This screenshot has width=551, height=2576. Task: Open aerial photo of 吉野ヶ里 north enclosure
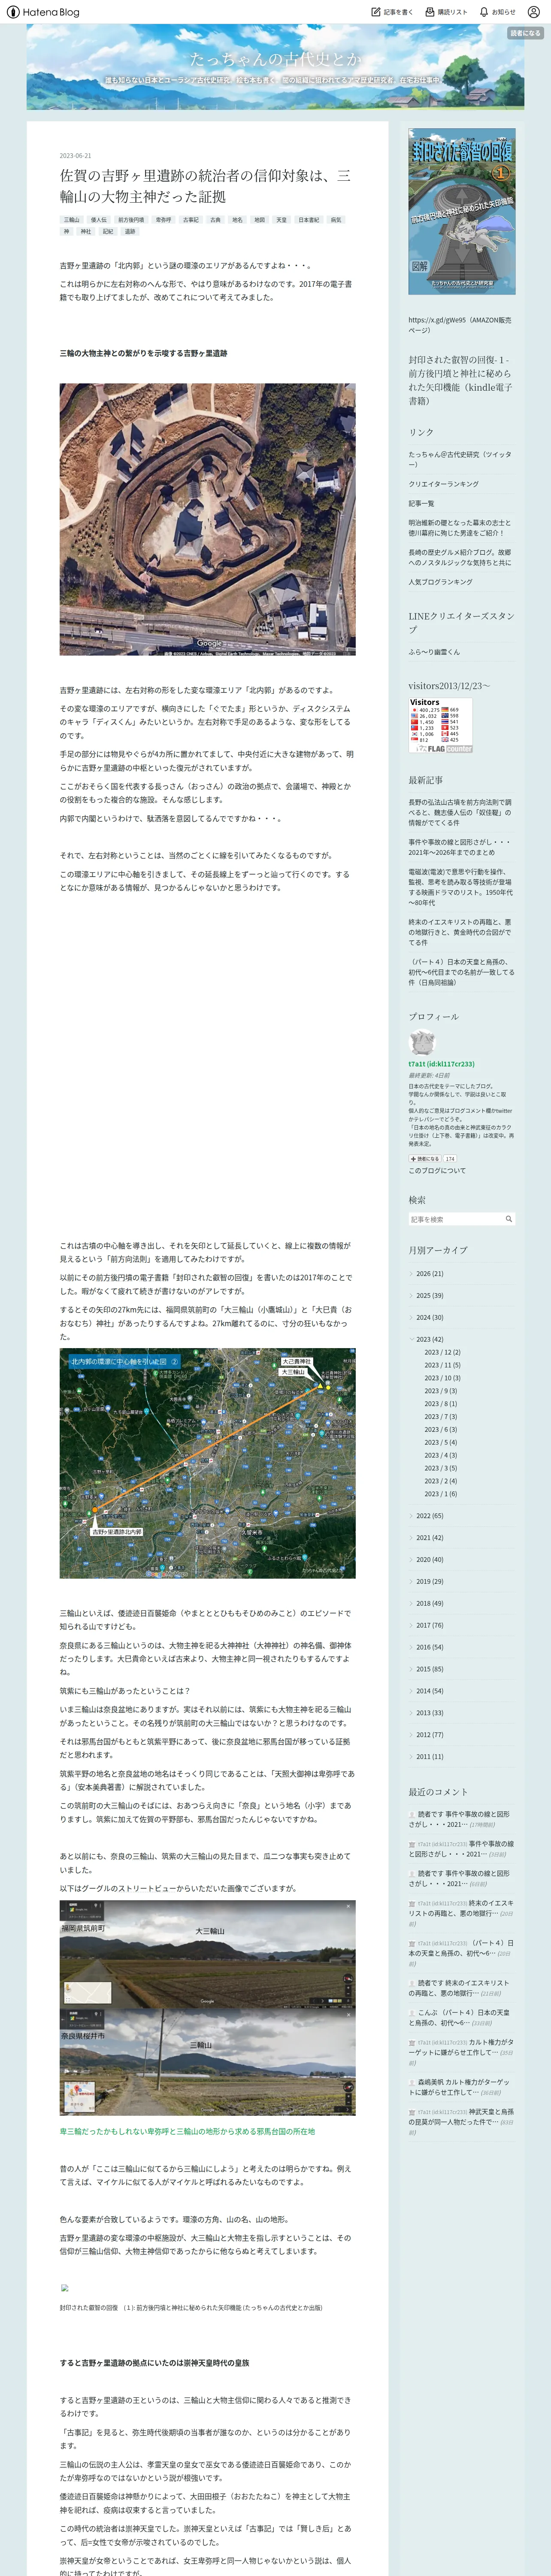[x=207, y=519]
